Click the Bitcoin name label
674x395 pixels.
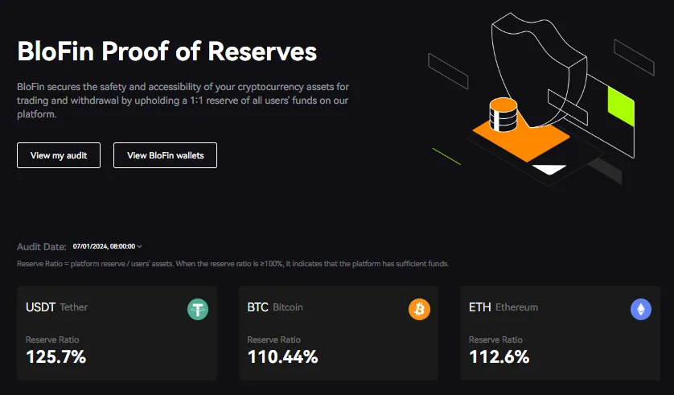click(x=288, y=307)
